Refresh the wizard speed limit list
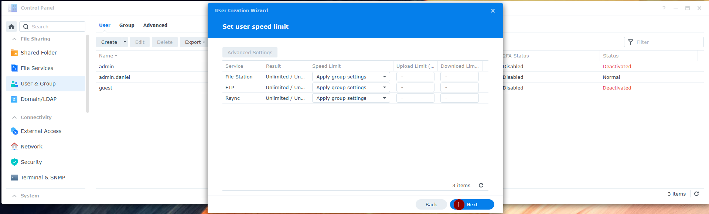Image resolution: width=709 pixels, height=214 pixels. click(481, 185)
